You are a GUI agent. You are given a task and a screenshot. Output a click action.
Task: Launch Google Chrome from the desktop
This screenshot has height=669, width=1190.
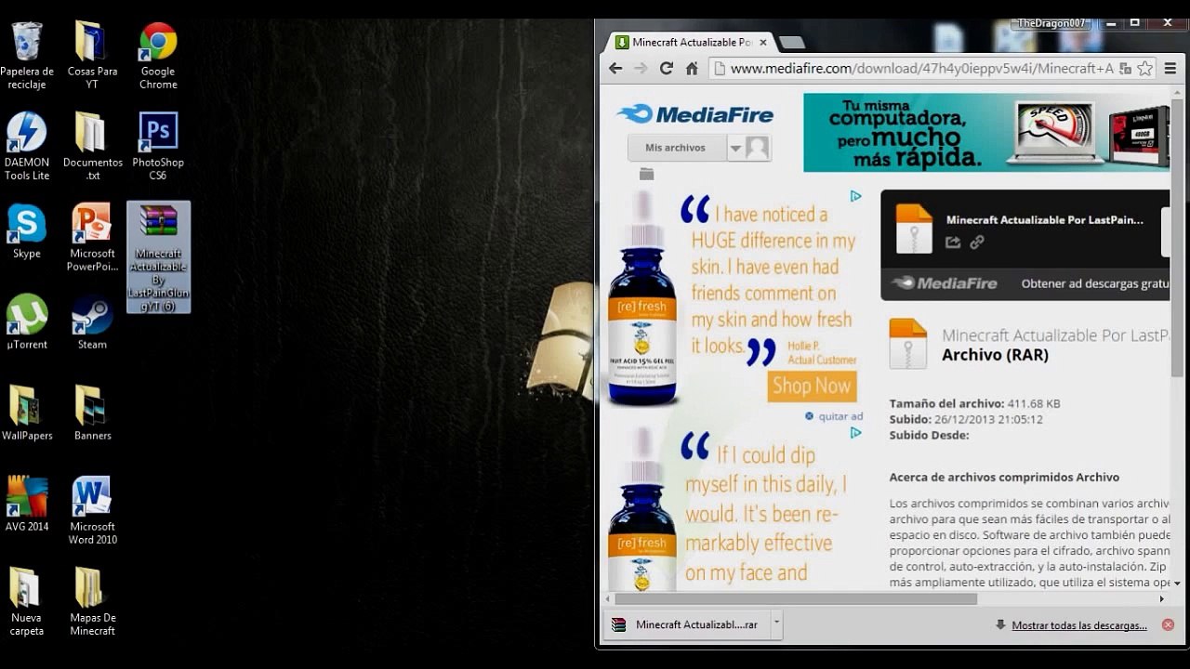tap(158, 56)
